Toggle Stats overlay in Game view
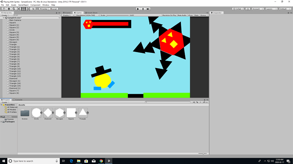This screenshot has height=164, width=293. click(196, 15)
